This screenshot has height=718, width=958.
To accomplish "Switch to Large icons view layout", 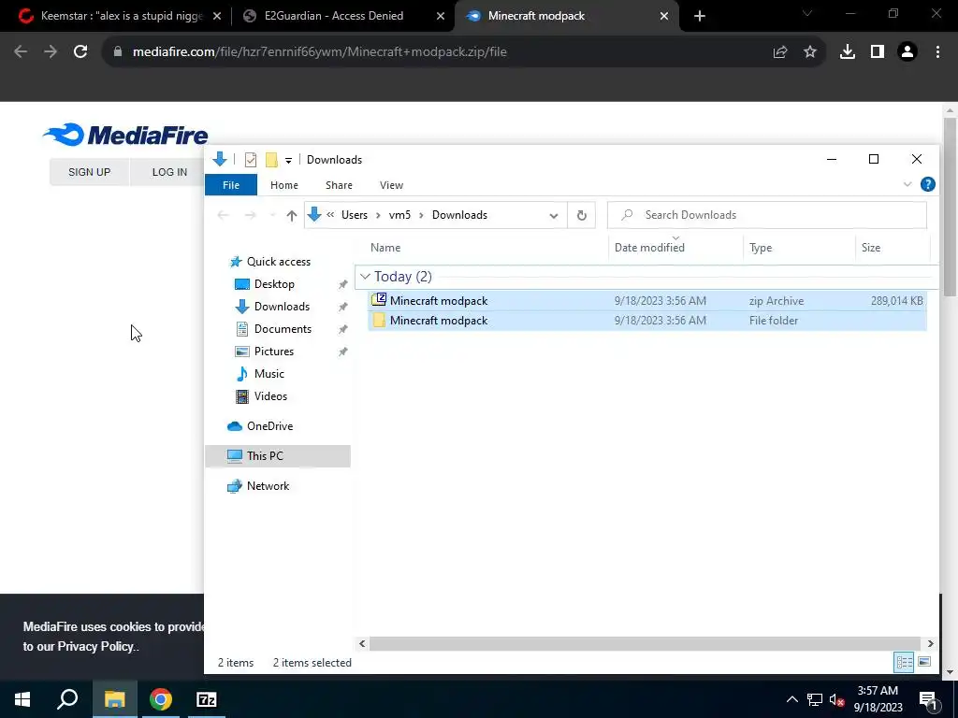I will pos(924,663).
